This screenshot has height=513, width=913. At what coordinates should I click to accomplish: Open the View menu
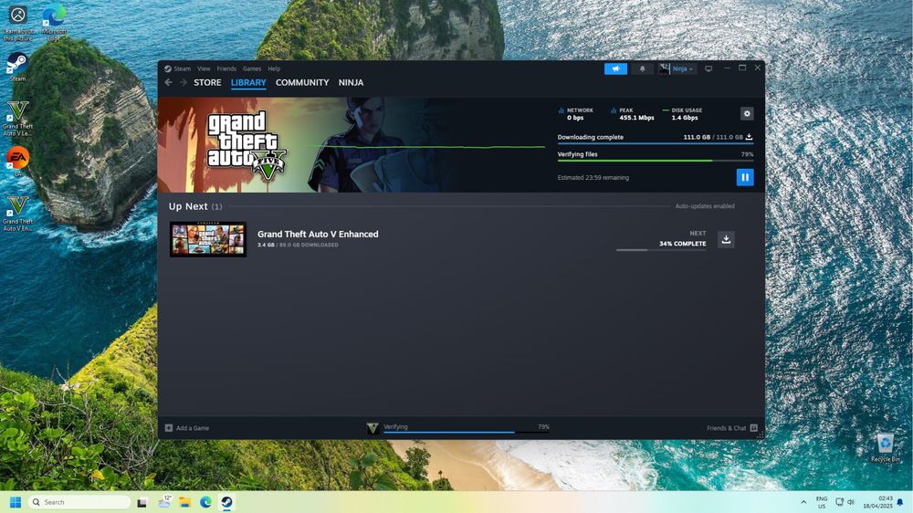coord(204,68)
